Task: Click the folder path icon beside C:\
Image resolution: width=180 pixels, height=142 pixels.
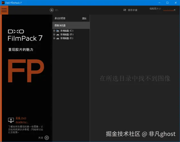Action: click(52, 10)
